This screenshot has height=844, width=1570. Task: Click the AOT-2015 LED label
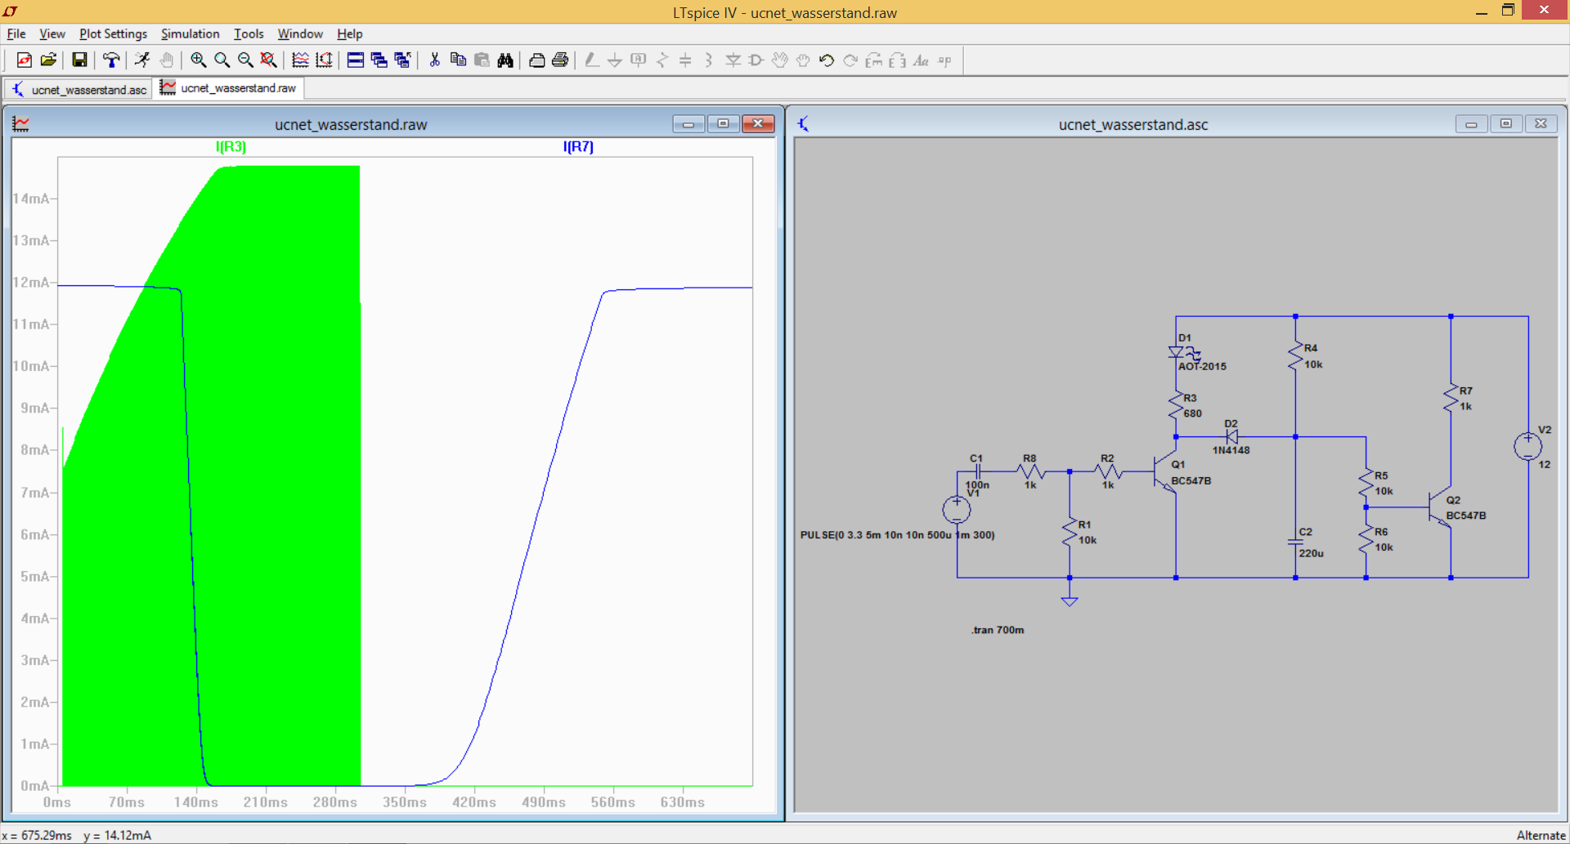coord(1202,366)
